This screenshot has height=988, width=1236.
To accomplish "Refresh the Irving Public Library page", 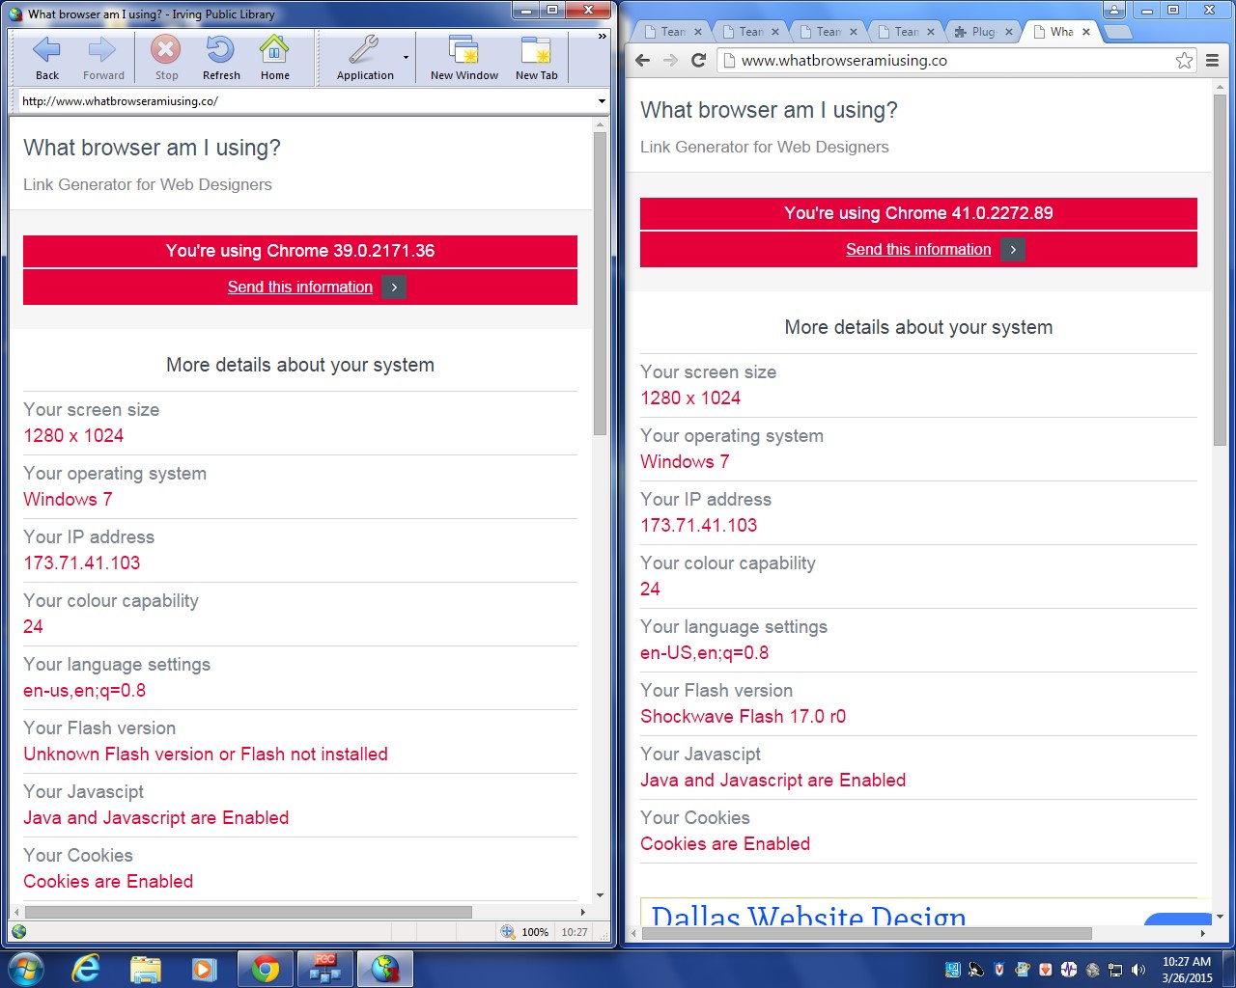I will tap(220, 58).
